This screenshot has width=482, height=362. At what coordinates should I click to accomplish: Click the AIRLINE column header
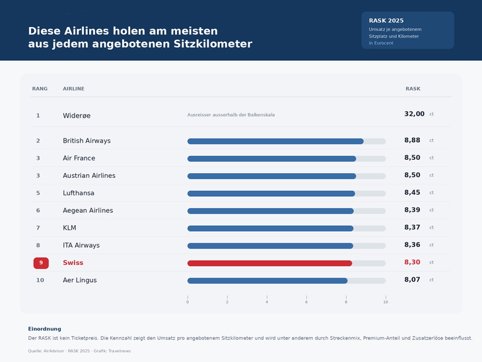coord(73,89)
